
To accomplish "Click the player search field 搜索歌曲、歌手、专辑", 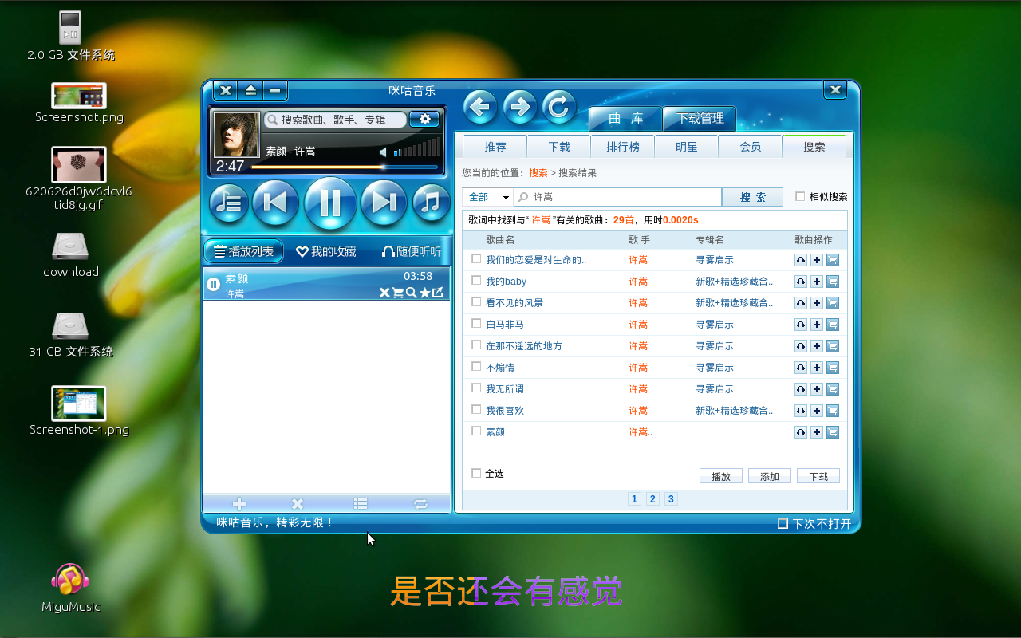I will click(x=335, y=120).
